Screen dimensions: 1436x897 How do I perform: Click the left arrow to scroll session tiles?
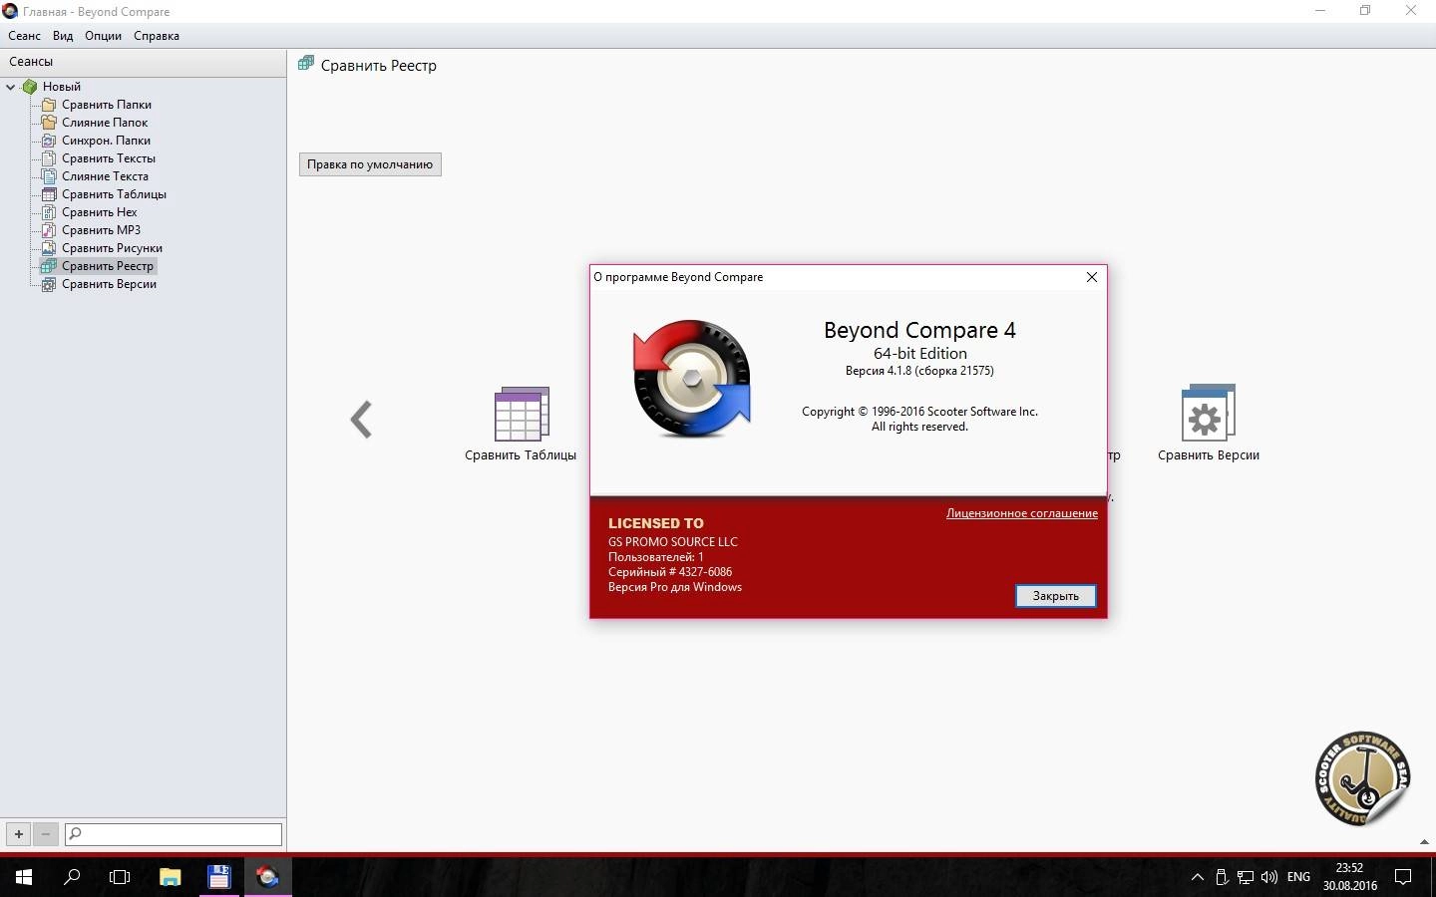point(361,420)
